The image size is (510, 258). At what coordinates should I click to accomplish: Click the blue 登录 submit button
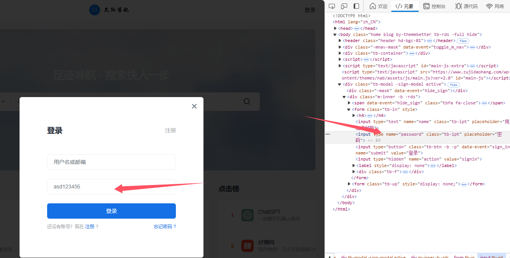click(112, 211)
